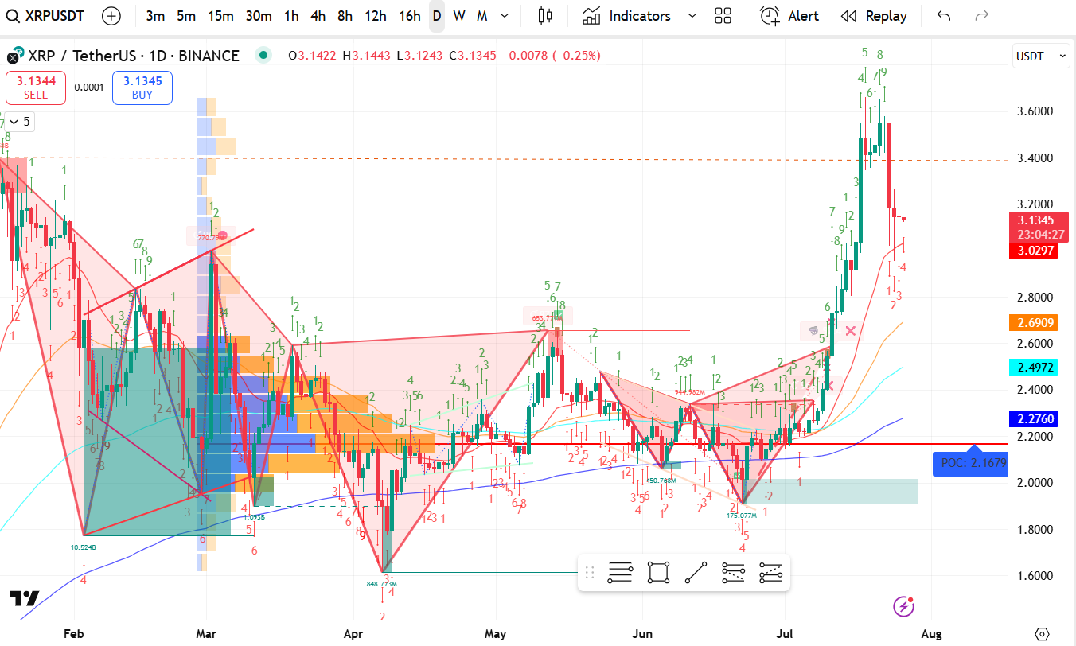This screenshot has width=1076, height=646.
Task: Click the green event flag in mid-May
Action: coord(559,315)
